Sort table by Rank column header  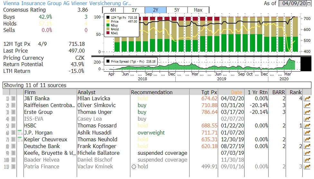tap(295, 92)
